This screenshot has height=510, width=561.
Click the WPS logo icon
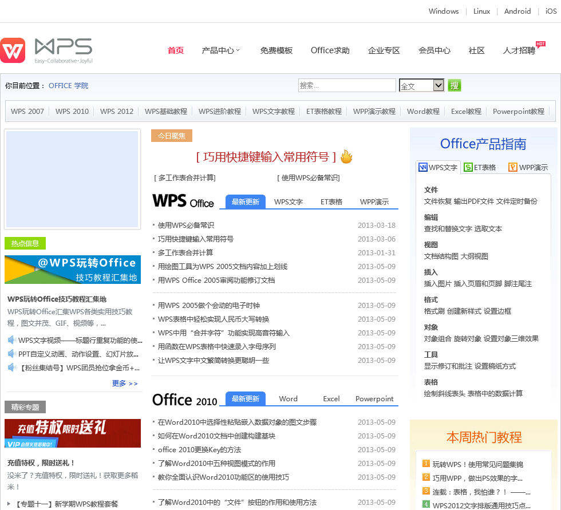(13, 50)
